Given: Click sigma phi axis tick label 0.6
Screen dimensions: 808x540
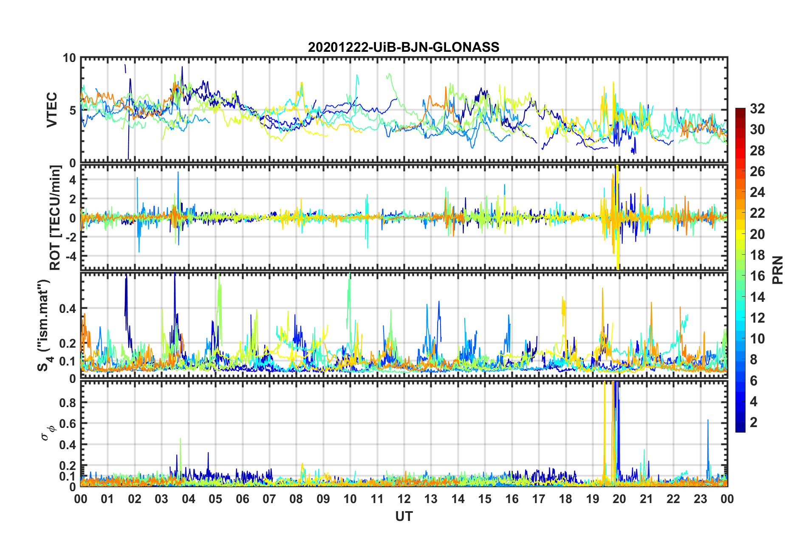Looking at the screenshot, I should point(68,424).
